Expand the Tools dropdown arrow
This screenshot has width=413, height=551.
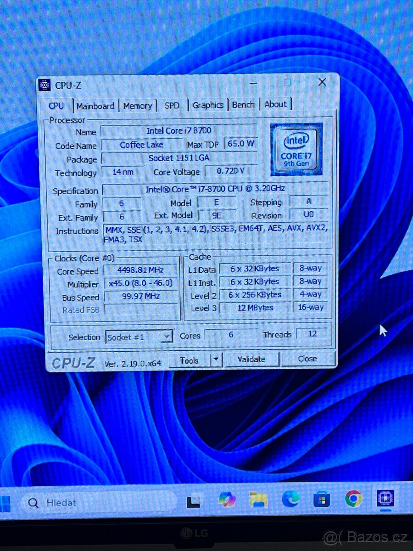217,360
